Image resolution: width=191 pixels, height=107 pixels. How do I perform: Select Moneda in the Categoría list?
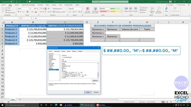click(51, 58)
